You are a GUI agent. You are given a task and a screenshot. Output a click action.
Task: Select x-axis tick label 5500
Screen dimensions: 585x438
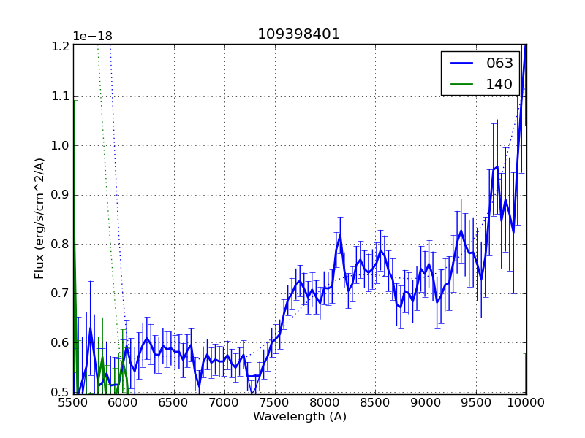[73, 402]
